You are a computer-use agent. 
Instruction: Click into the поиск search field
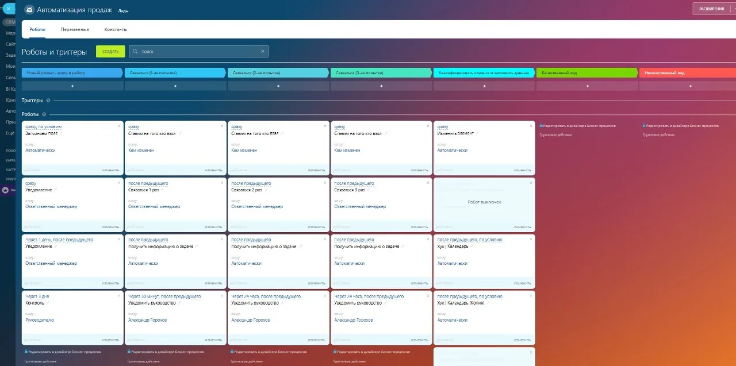tap(198, 51)
